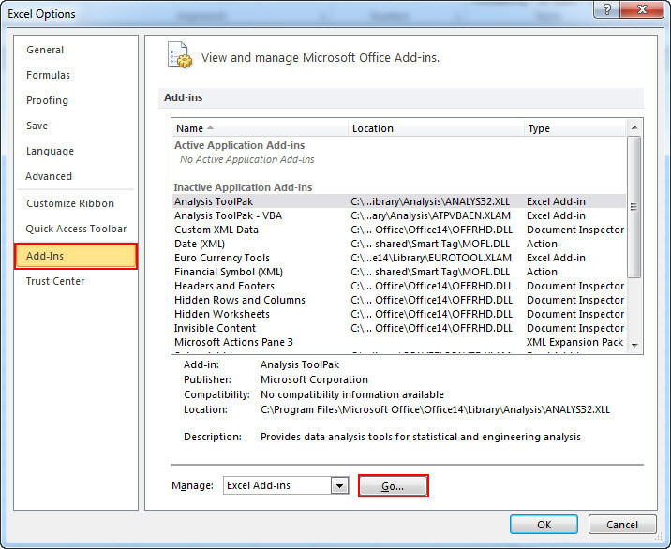Open the Formulas options category
671x549 pixels.
(x=48, y=75)
